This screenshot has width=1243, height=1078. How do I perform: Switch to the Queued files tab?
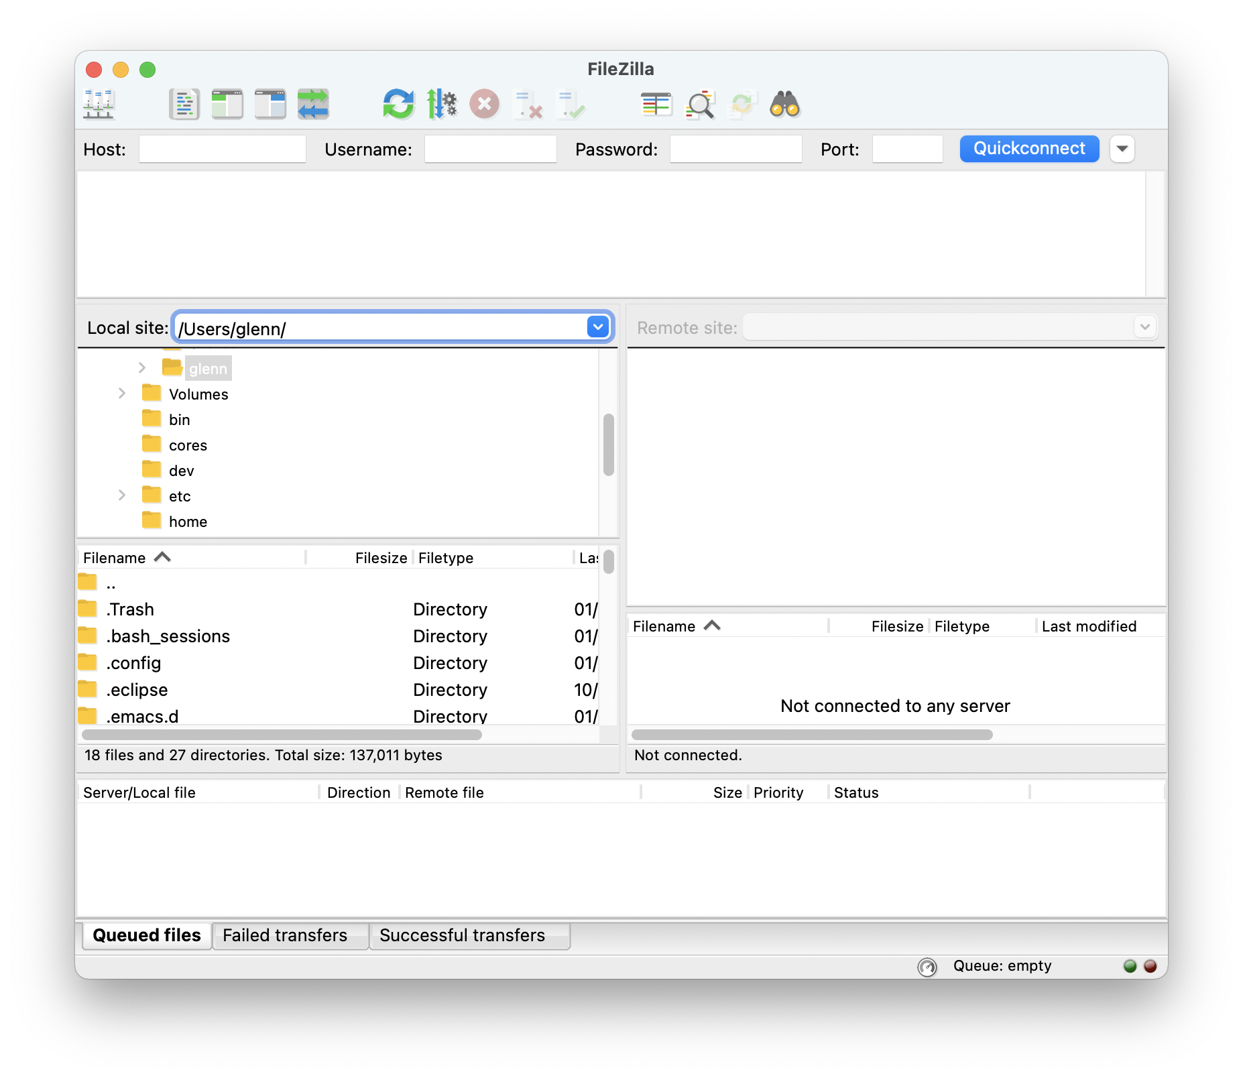tap(147, 935)
